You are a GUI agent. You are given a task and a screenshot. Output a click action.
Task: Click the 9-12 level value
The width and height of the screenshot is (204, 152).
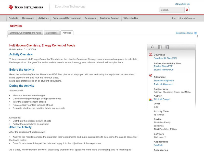pos(156,107)
